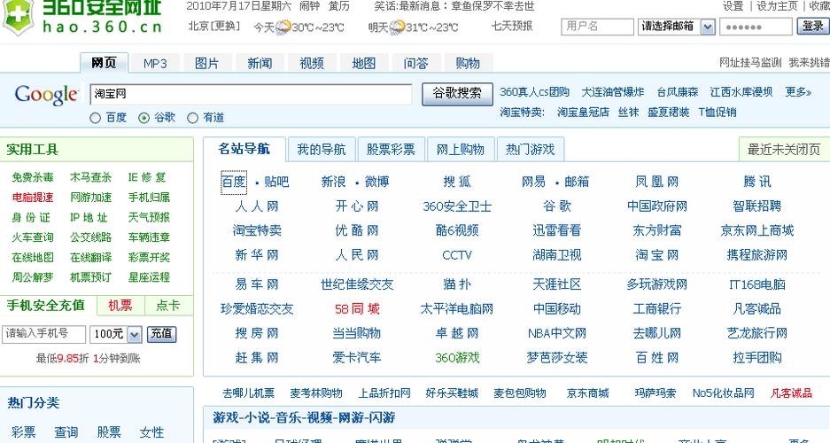Switch to the 购物 search tab
This screenshot has width=830, height=443.
point(468,64)
